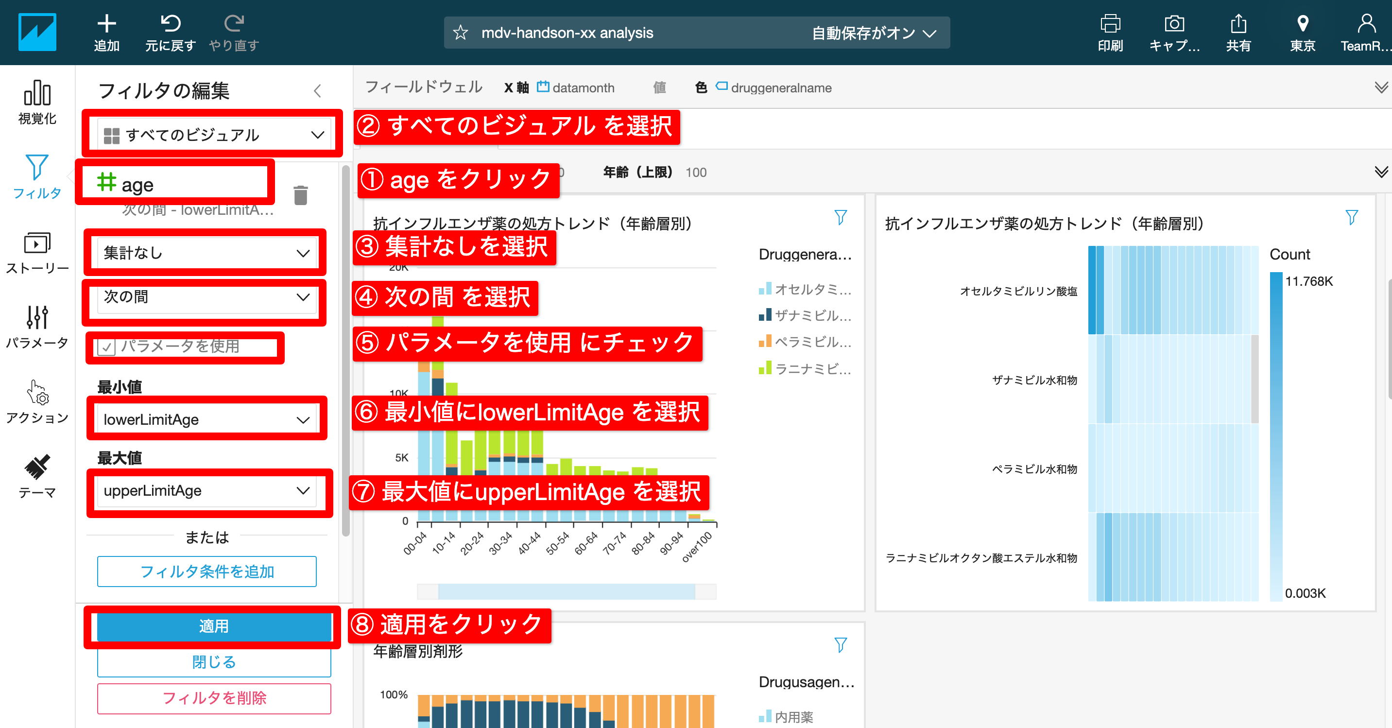
Task: Click the 印刷 print icon
Action: coord(1110,24)
